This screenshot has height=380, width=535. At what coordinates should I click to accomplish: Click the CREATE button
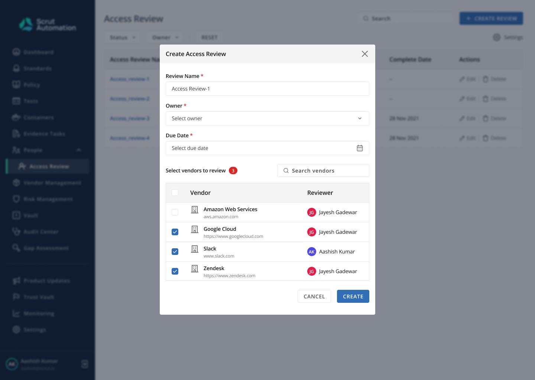click(353, 297)
